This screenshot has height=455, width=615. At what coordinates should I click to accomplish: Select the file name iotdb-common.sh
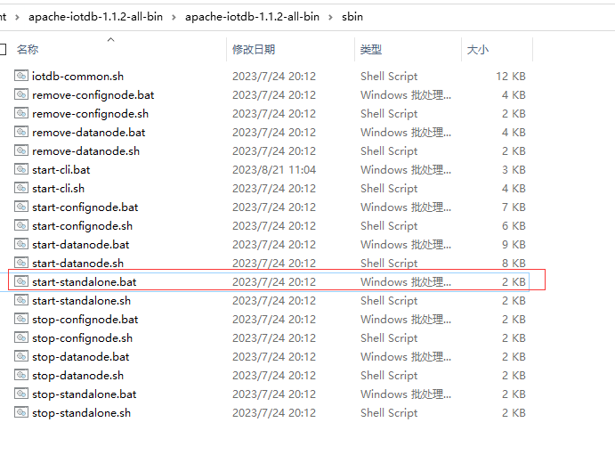coord(77,76)
